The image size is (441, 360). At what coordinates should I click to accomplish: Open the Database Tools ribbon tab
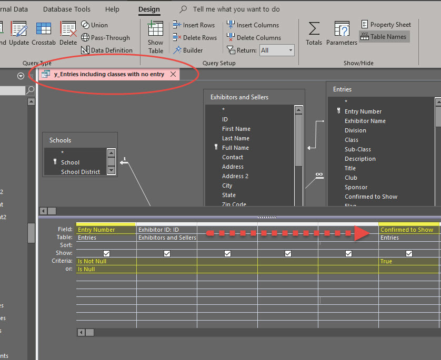[67, 9]
